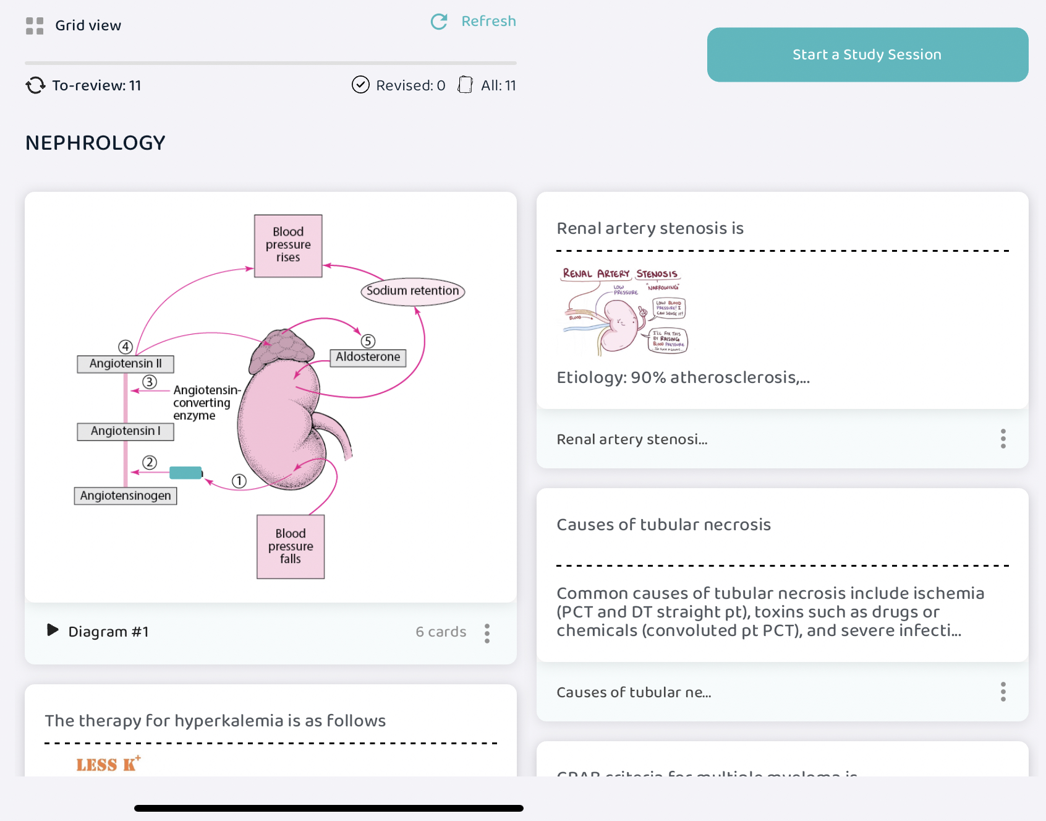The height and width of the screenshot is (821, 1046).
Task: Open the renin-angiotensin diagram image
Action: (270, 397)
